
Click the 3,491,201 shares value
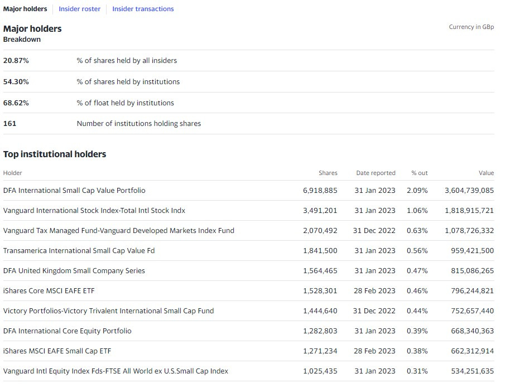320,210
